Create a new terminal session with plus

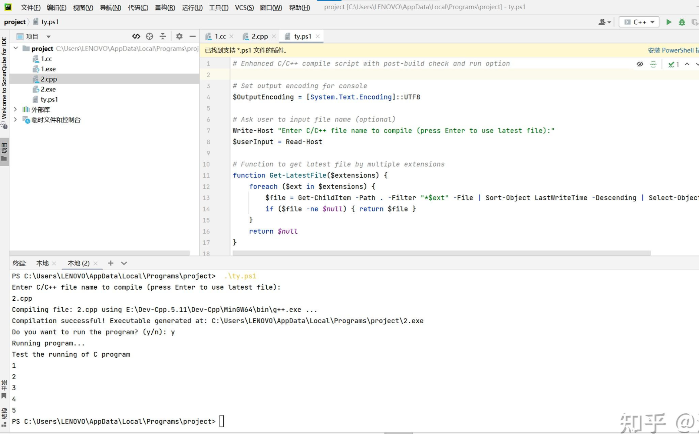111,263
